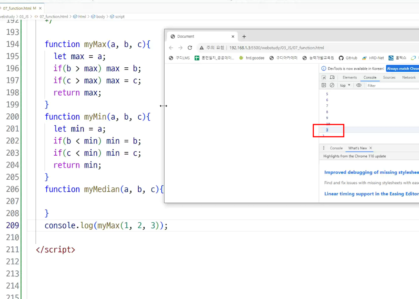419x299 pixels.
Task: Open Improved debugging of missing stylesheets link
Action: [x=372, y=172]
